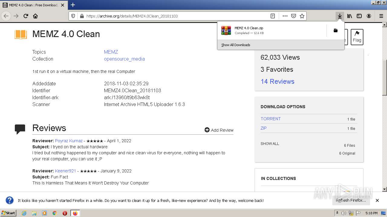
Task: Open the Firefox hamburger menu
Action: tap(381, 16)
